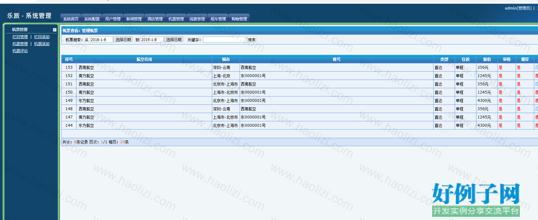Viewport: 538px width, 220px height.
Task: Open the 线路管理 tab
Action: [197, 19]
